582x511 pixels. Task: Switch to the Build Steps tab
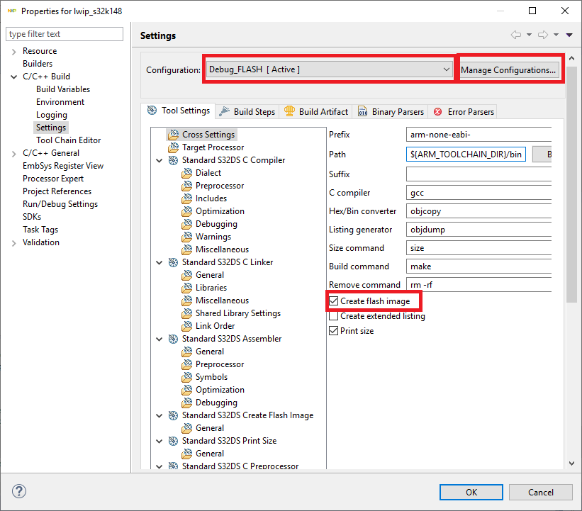(247, 112)
